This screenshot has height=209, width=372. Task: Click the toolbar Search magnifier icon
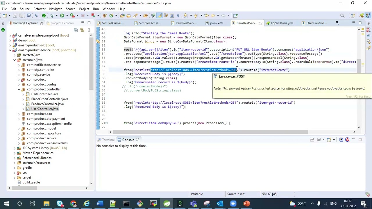coord(342,15)
